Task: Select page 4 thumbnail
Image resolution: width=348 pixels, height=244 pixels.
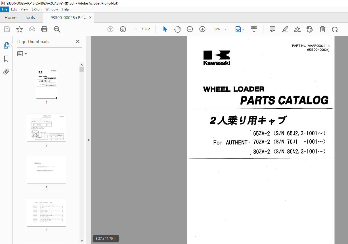Action: click(47, 213)
